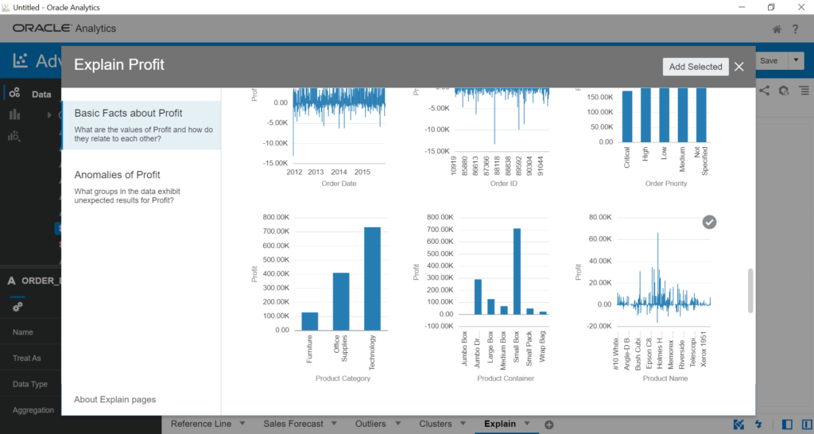
Task: Open the Clusters tab dropdown arrow
Action: [463, 424]
